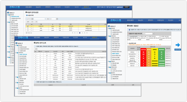The image size is (187, 102).
Task: Click page icon beside FILE 이벤트 관리, class registration window
Action: pos(19,64)
